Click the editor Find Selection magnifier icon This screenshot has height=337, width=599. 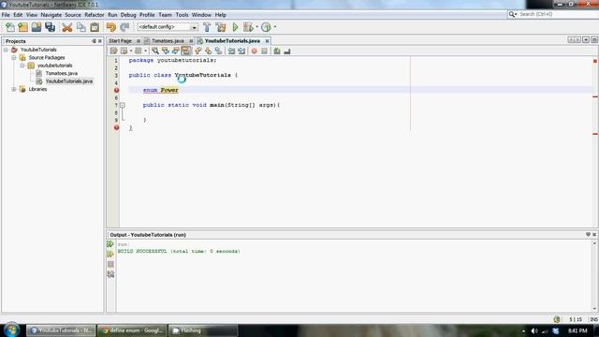[x=155, y=51]
